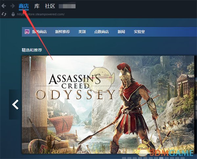Open the 社区 community tab
Screen dimensions: 197x159
50,6
